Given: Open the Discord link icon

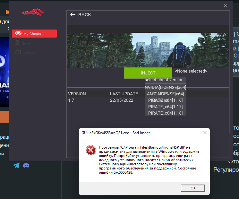Looking at the screenshot, I should pos(26,165).
